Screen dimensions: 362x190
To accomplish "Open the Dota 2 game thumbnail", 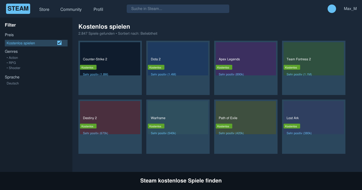I will [x=178, y=59].
